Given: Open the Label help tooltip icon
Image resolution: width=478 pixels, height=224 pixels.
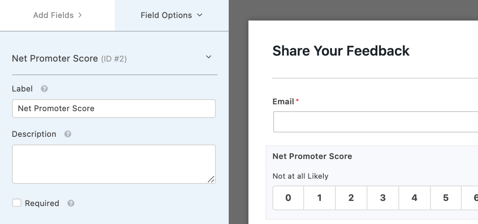Looking at the screenshot, I should click(44, 88).
